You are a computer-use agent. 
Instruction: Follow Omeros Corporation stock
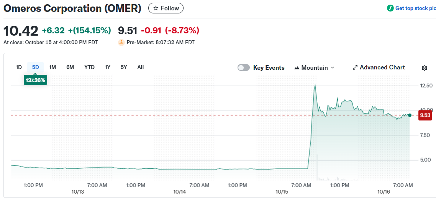[166, 8]
